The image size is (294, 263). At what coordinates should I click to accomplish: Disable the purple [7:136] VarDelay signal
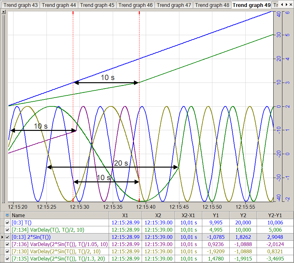click(x=8, y=244)
